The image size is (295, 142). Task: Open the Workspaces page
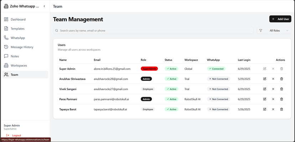(x=25, y=65)
